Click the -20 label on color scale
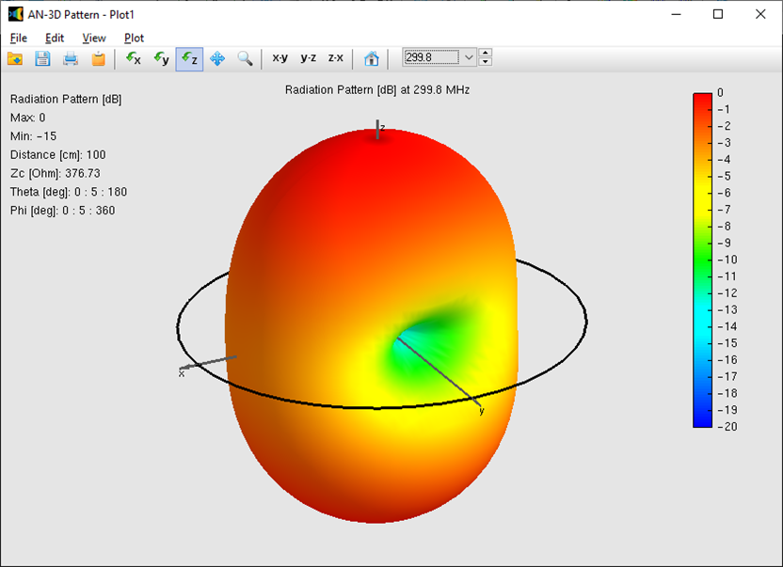 727,427
